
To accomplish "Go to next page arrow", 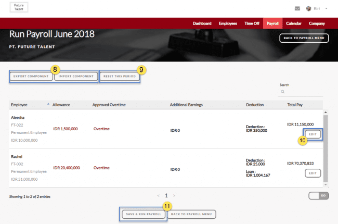I will pyautogui.click(x=174, y=195).
